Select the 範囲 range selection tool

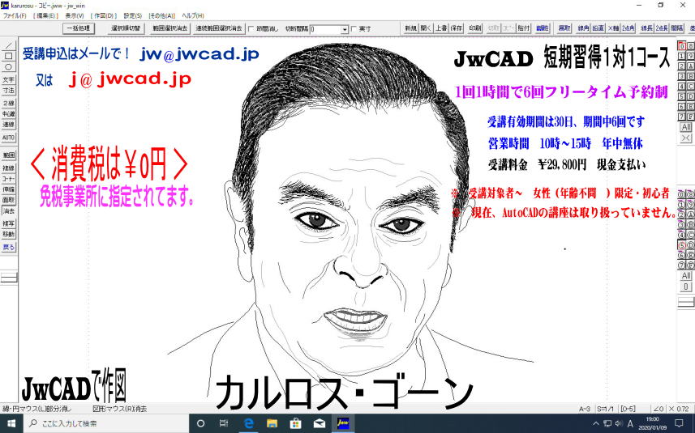click(x=8, y=155)
